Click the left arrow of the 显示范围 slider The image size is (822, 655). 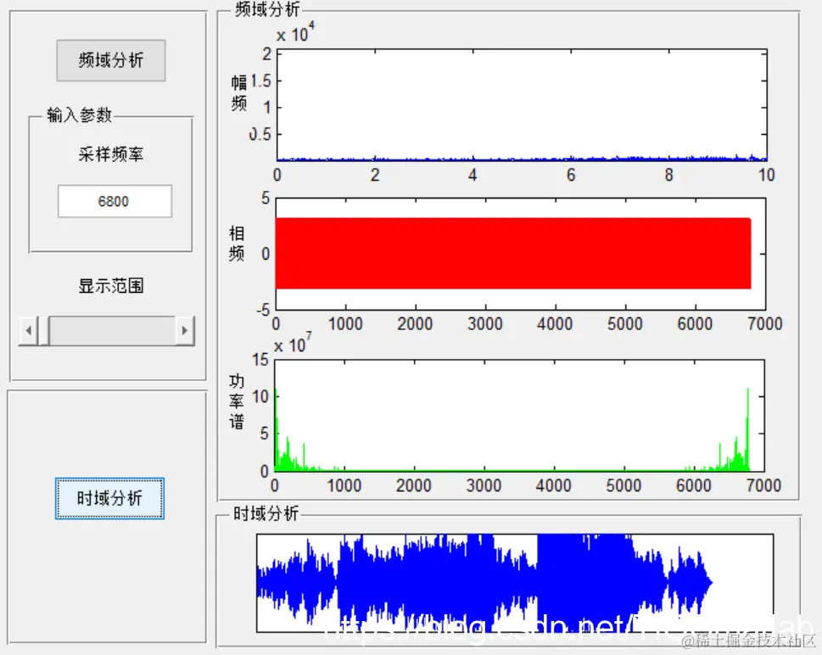tap(28, 330)
